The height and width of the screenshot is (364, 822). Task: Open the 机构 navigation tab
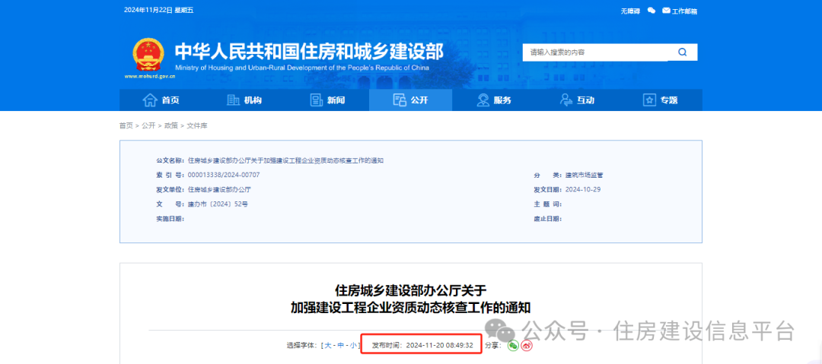(x=244, y=100)
